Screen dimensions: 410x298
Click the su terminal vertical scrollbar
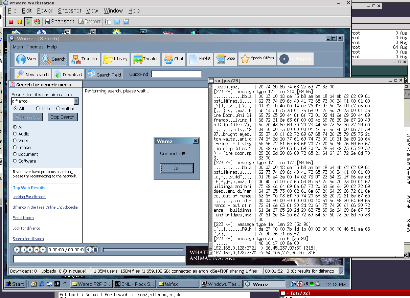pos(210,170)
